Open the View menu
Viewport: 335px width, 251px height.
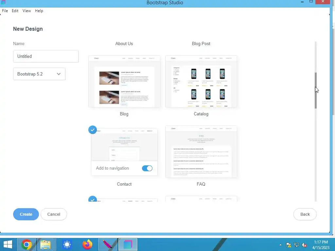[27, 11]
